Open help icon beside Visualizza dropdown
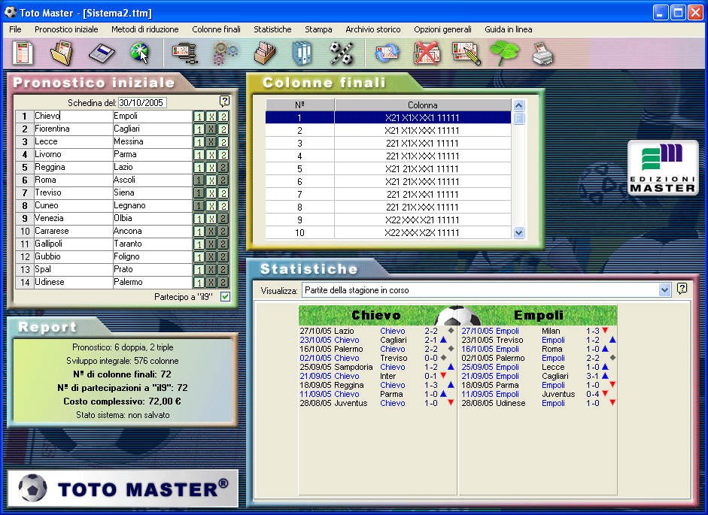Image resolution: width=708 pixels, height=515 pixels. (682, 289)
